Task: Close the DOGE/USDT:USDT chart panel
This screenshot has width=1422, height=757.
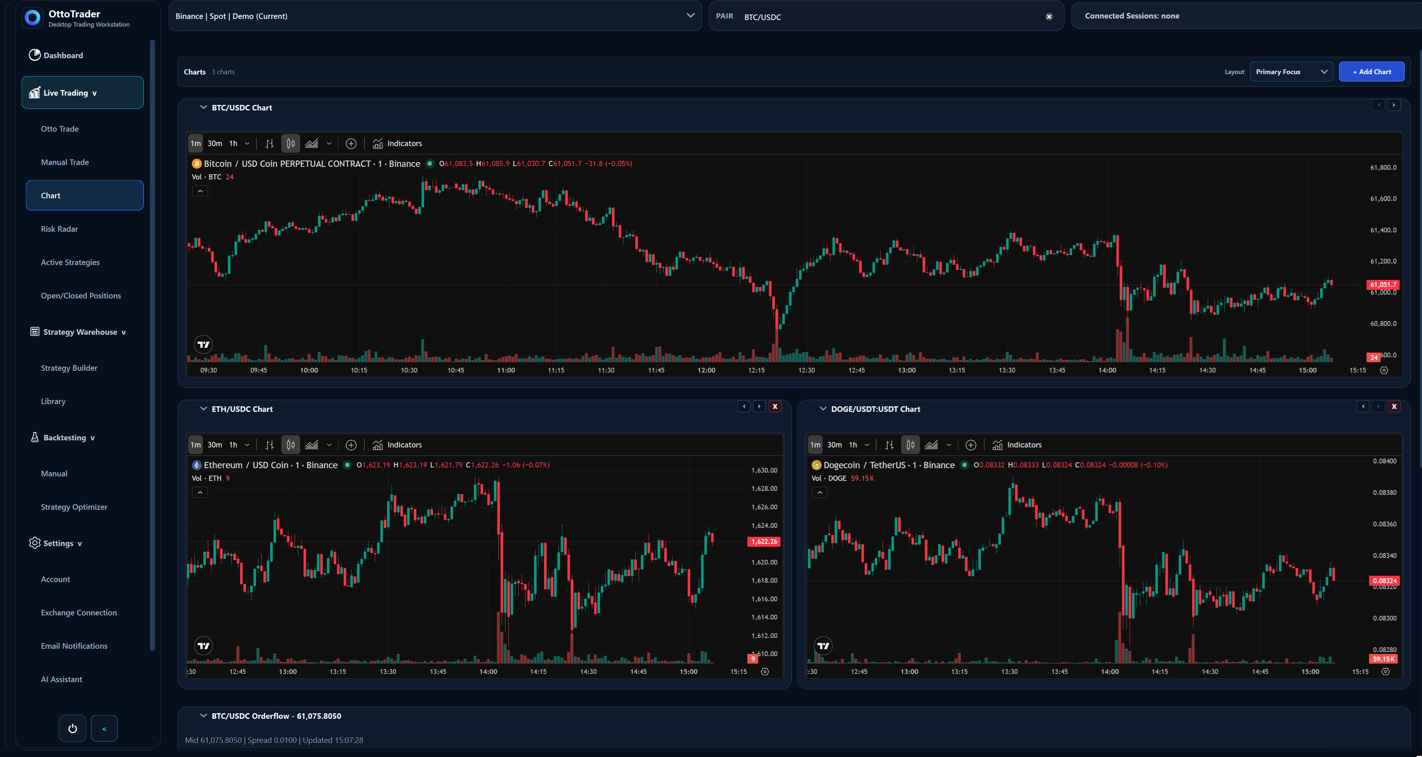Action: tap(1394, 406)
